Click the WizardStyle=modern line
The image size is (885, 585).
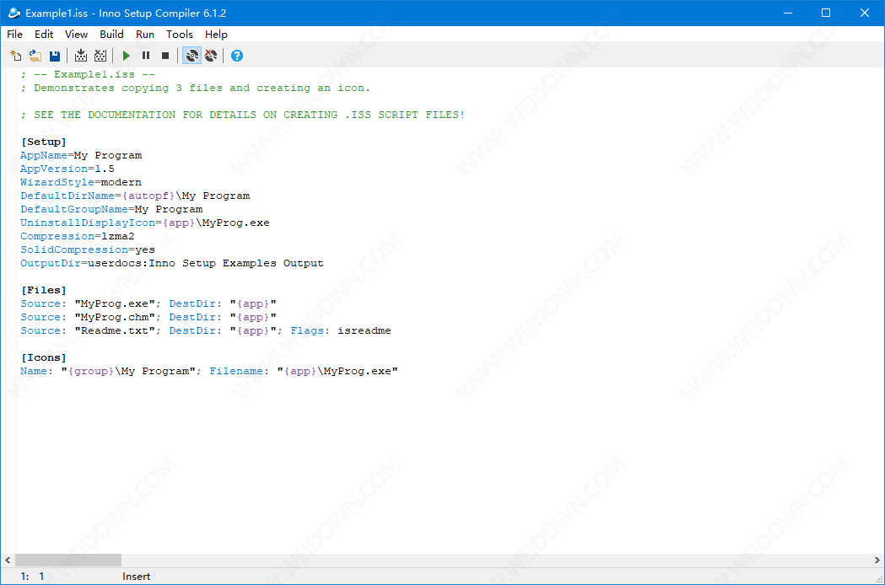(81, 182)
